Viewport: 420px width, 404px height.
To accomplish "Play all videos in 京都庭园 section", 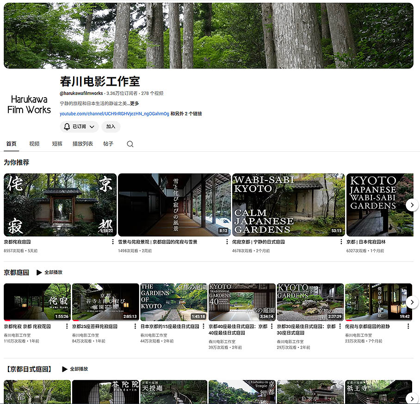I will (49, 273).
